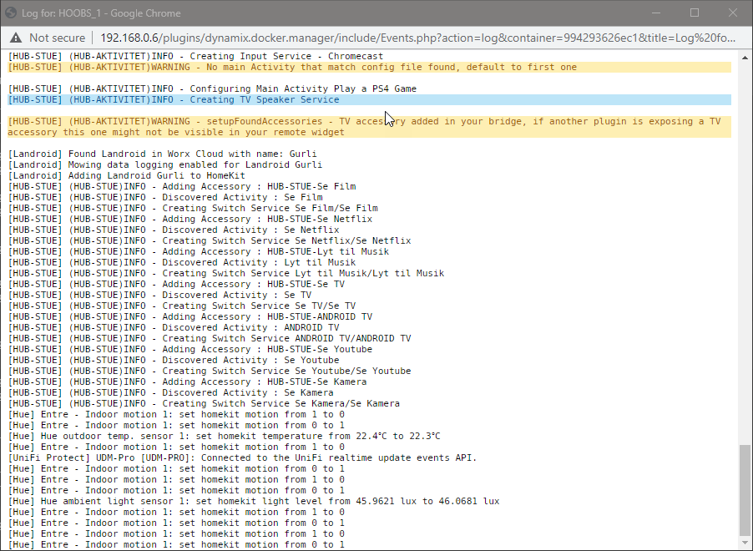Click the Not secure warning icon

(x=16, y=38)
